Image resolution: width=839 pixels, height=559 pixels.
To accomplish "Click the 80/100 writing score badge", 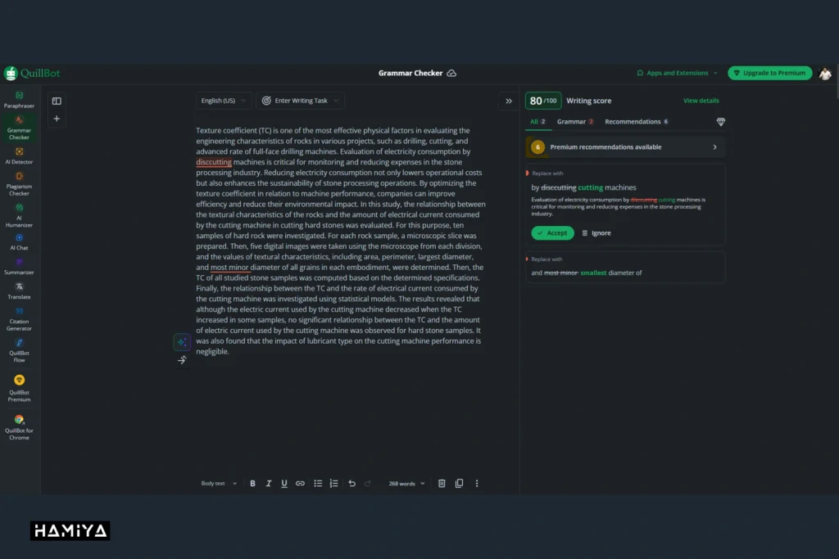I will pos(542,101).
